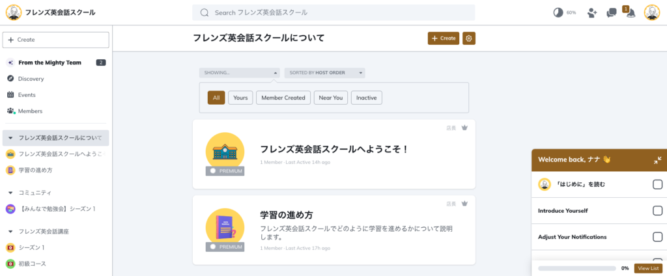Viewport: 667px width, 276px height.
Task: Open Sorted by Host Order dropdown
Action: pyautogui.click(x=324, y=73)
